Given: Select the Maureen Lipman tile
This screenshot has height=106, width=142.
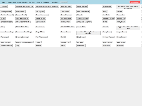Looking at the screenshot, I should click(108, 18).
